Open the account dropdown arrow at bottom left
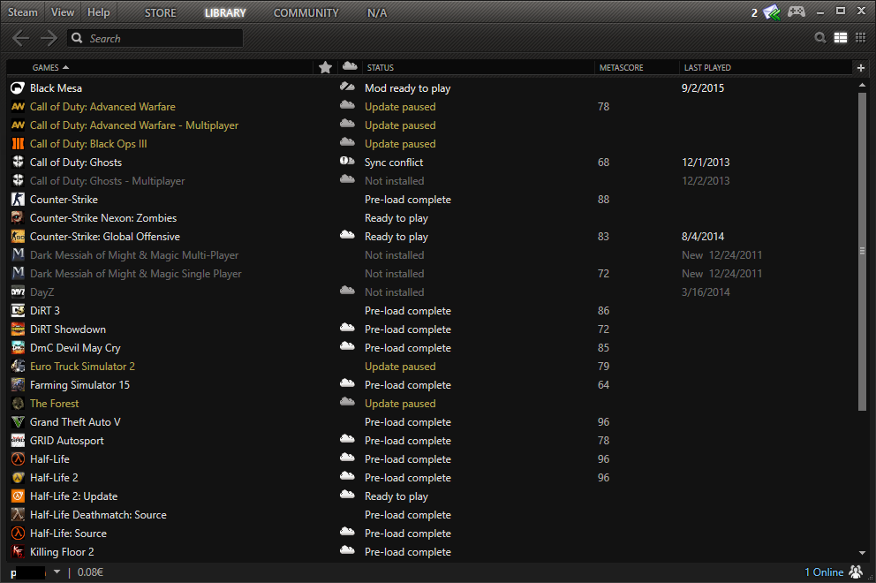The height and width of the screenshot is (583, 876). pyautogui.click(x=57, y=572)
